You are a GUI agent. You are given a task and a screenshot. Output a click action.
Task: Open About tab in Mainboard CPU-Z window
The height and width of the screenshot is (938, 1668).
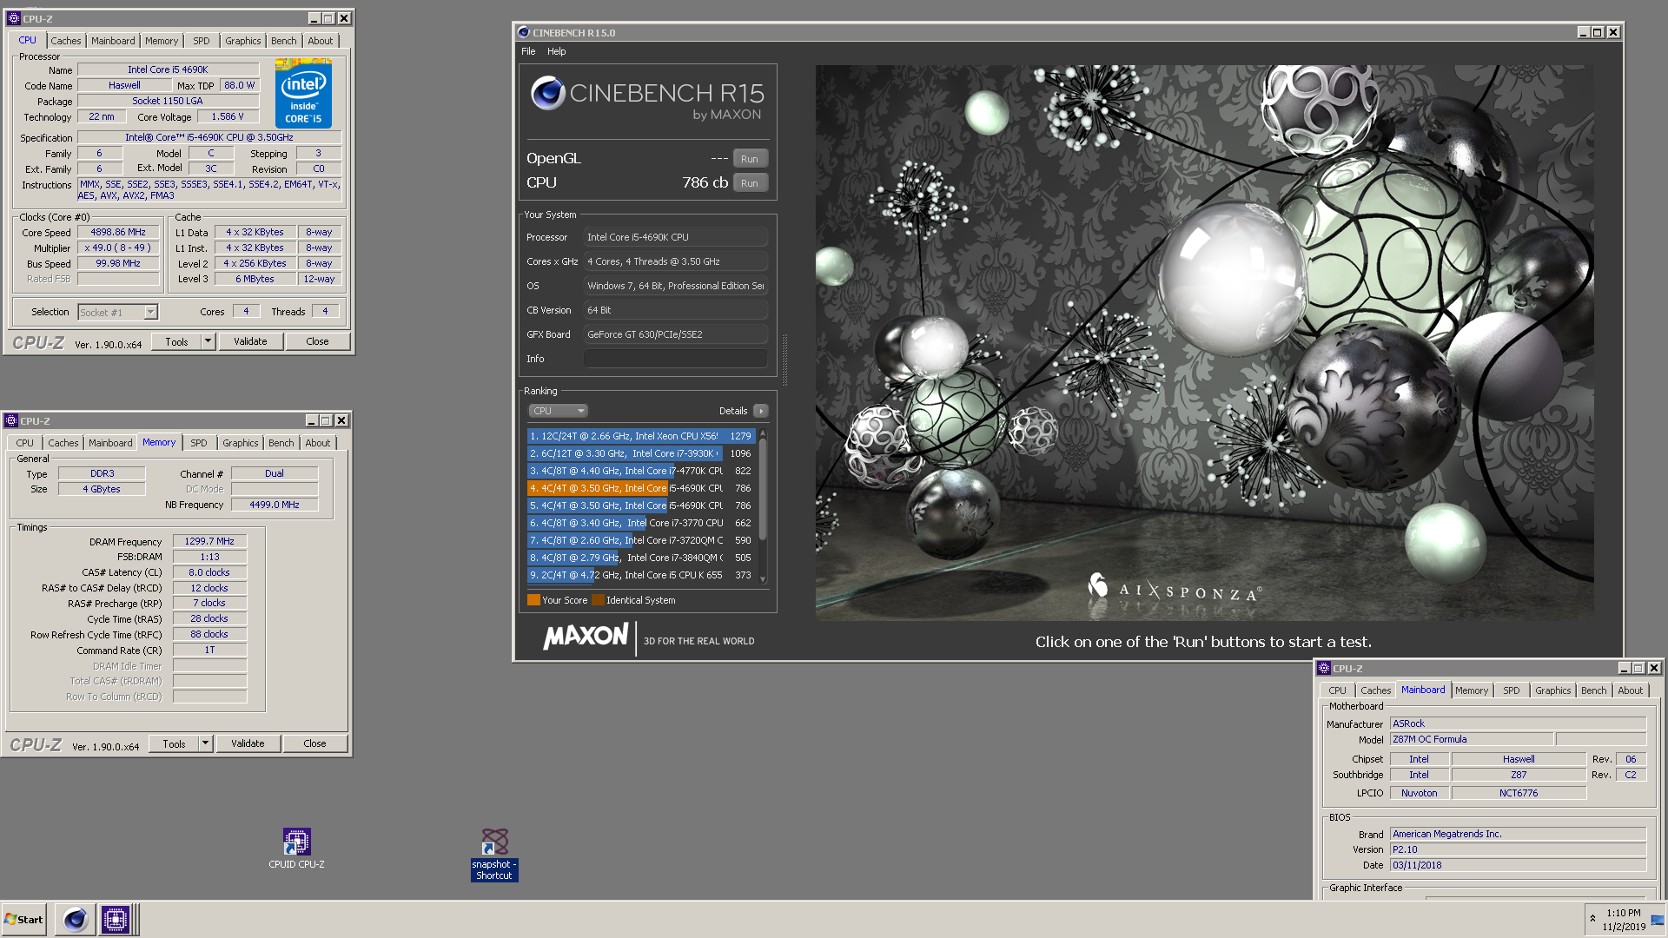1630,690
